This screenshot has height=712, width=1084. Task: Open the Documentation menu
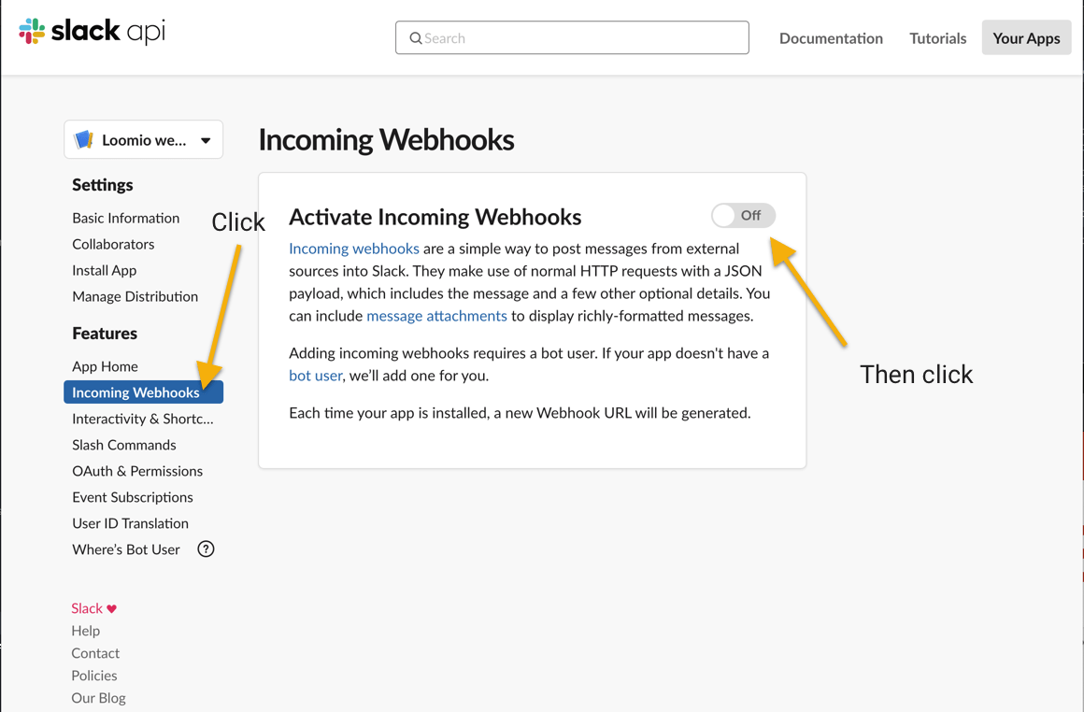pos(831,38)
